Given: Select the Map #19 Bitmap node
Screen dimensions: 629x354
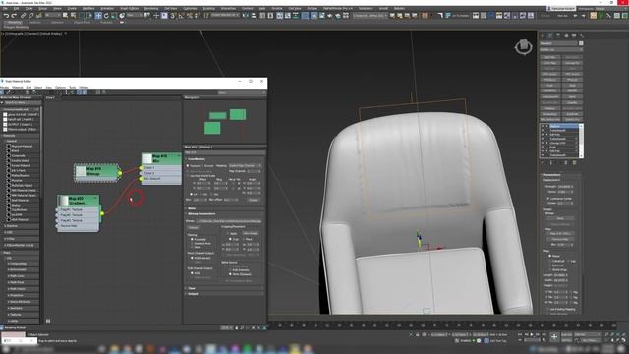Looking at the screenshot, I should [x=96, y=172].
